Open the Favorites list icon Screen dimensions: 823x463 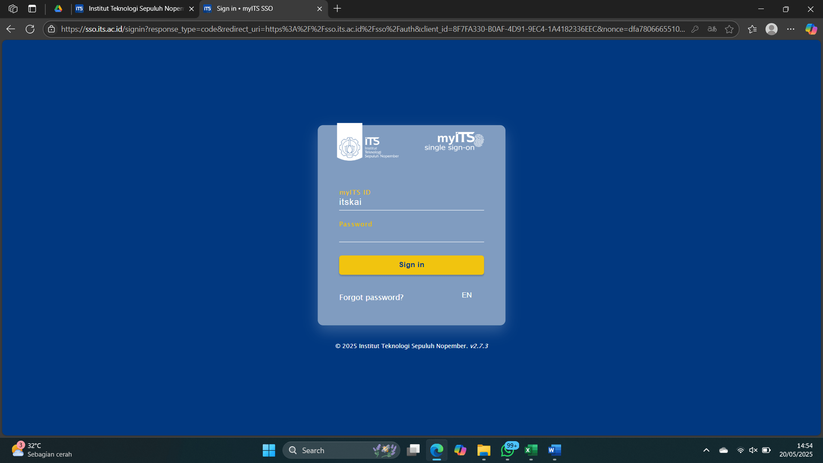click(x=752, y=29)
